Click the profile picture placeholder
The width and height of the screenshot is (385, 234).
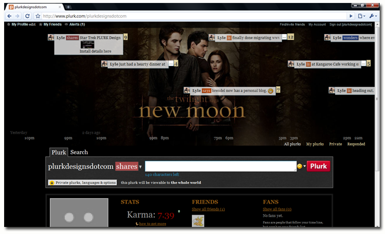coord(79,212)
